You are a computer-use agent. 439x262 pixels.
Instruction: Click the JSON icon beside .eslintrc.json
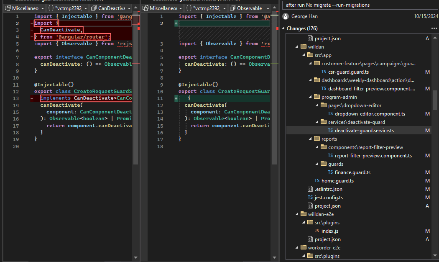(310, 189)
